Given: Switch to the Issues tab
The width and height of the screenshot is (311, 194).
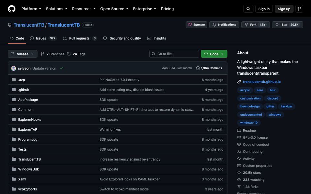Looking at the screenshot, I should pos(43,38).
